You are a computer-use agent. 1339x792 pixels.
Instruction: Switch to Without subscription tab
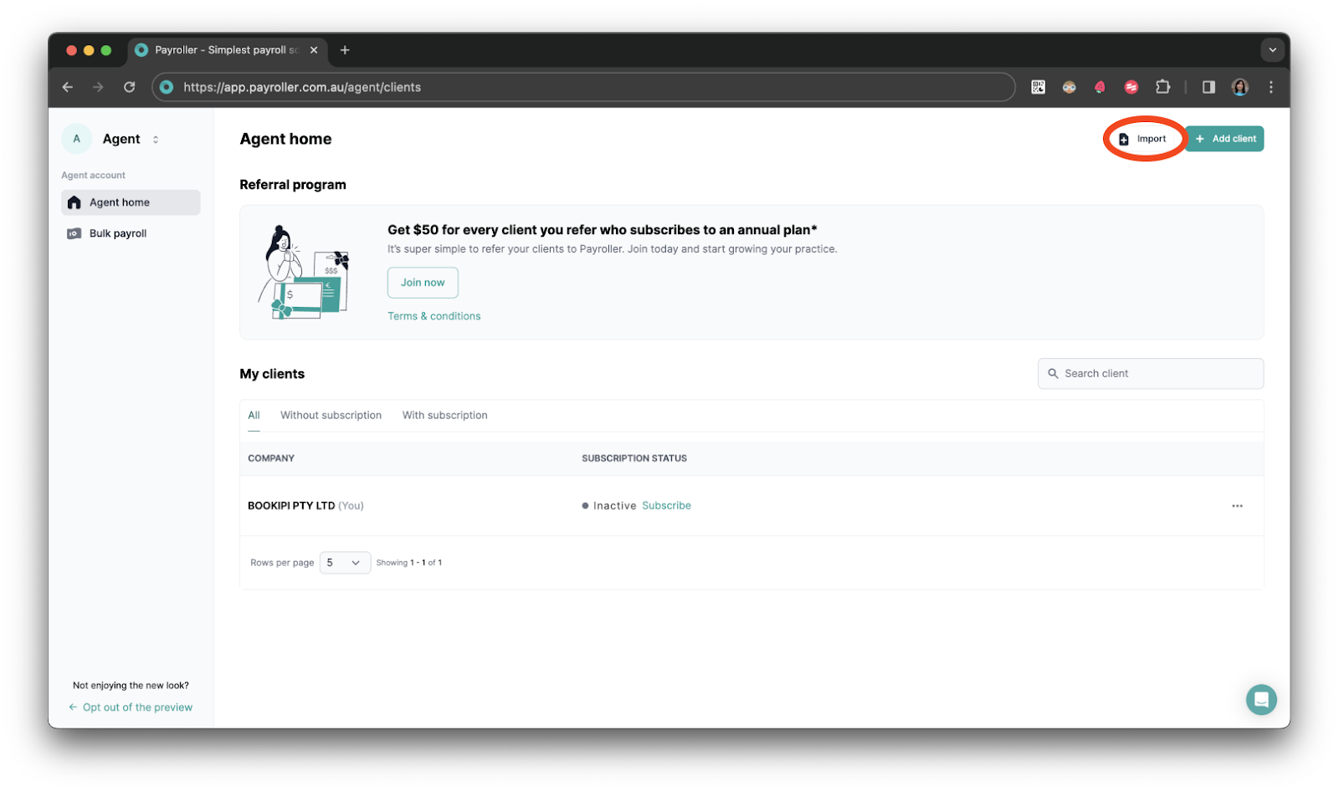point(331,416)
